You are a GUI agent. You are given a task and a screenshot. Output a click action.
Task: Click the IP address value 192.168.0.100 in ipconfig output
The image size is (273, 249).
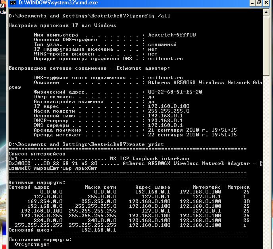click(x=169, y=106)
